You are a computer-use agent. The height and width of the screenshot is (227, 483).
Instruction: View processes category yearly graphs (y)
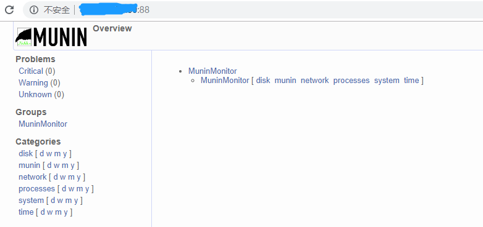tap(87, 189)
